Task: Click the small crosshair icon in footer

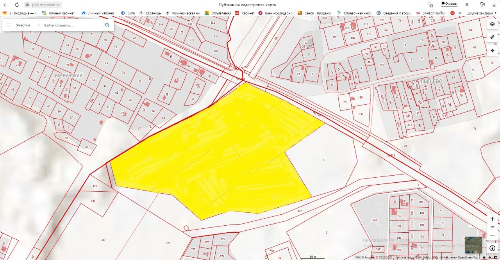Action: coord(490,257)
